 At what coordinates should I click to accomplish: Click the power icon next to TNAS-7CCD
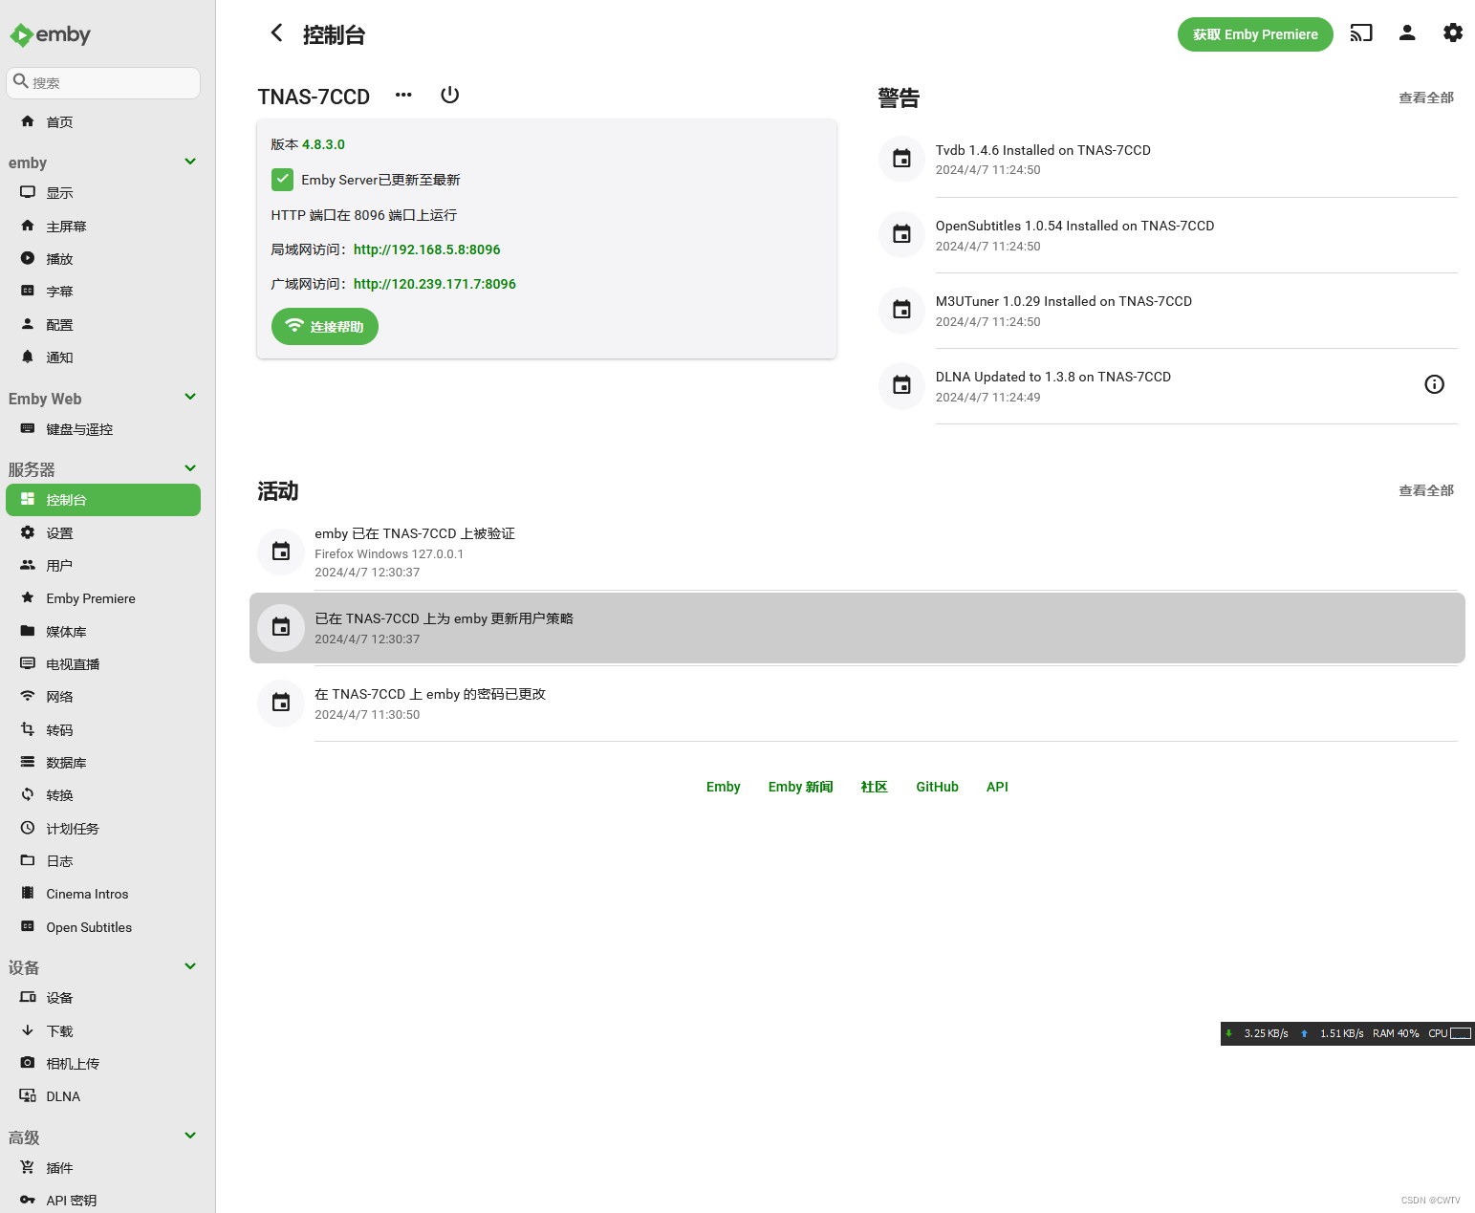pyautogui.click(x=449, y=95)
